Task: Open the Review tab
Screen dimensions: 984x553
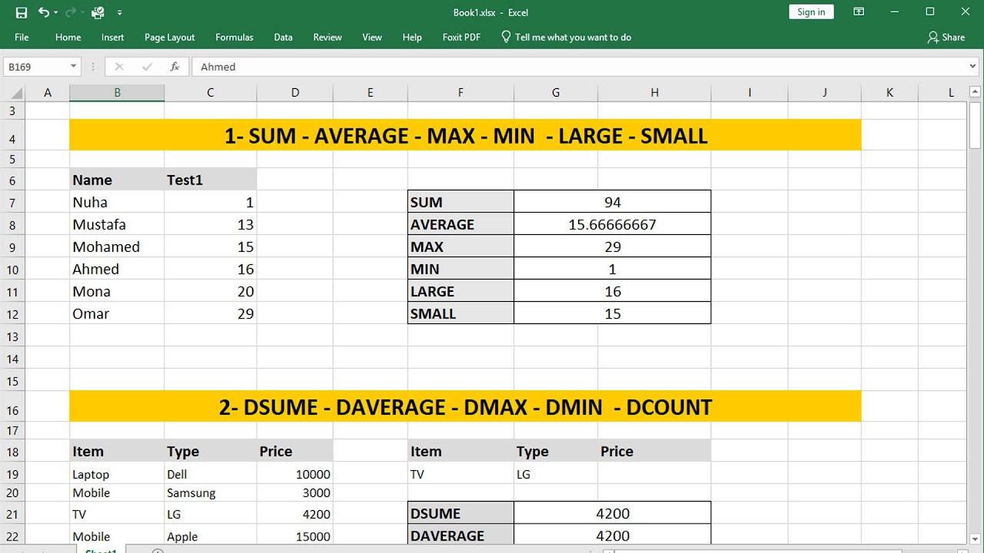Action: point(327,37)
